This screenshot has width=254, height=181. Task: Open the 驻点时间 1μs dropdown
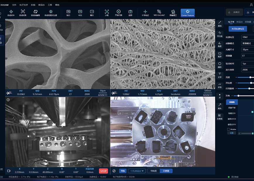(248, 64)
